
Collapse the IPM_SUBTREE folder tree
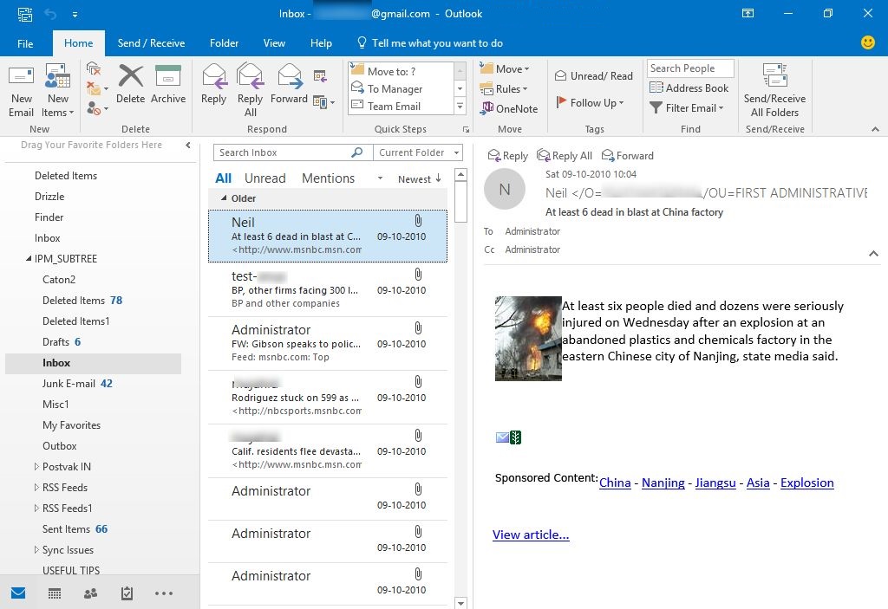click(x=29, y=259)
